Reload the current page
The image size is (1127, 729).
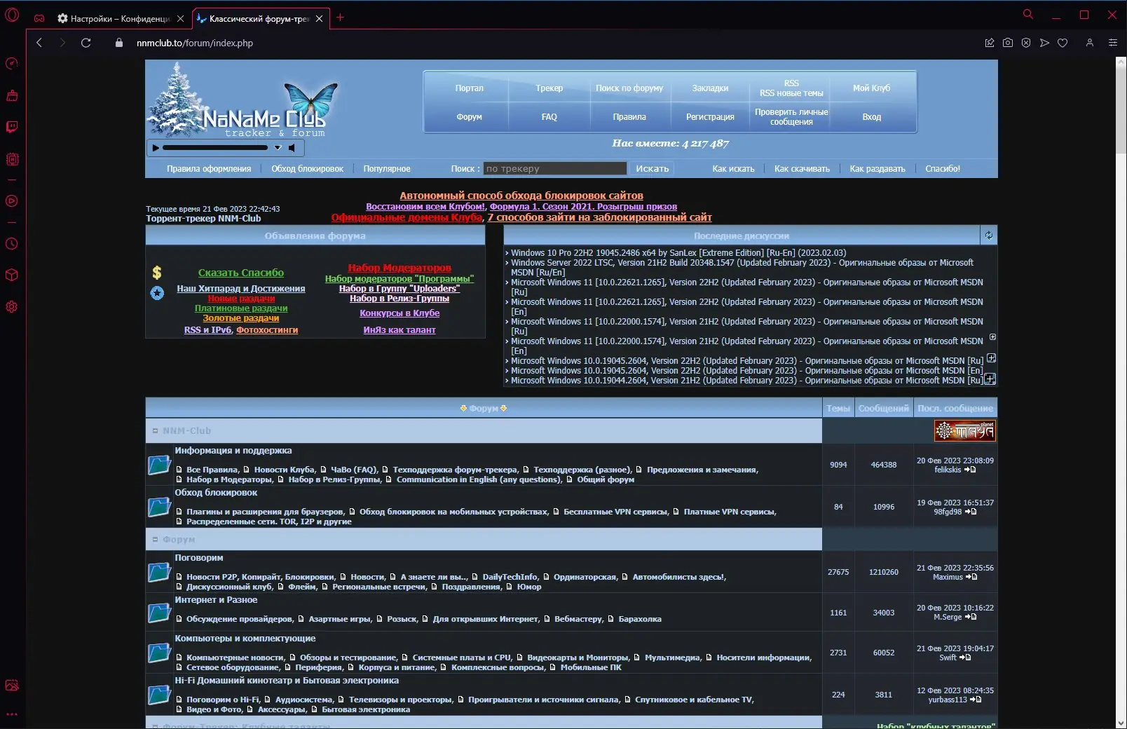click(86, 43)
